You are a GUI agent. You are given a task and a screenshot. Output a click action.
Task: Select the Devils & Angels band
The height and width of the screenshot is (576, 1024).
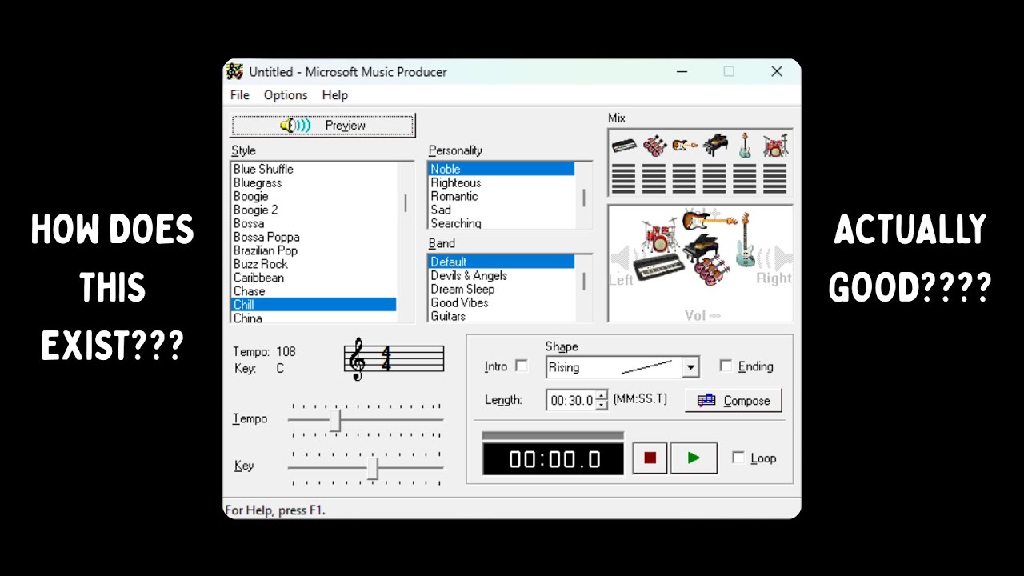click(x=502, y=275)
